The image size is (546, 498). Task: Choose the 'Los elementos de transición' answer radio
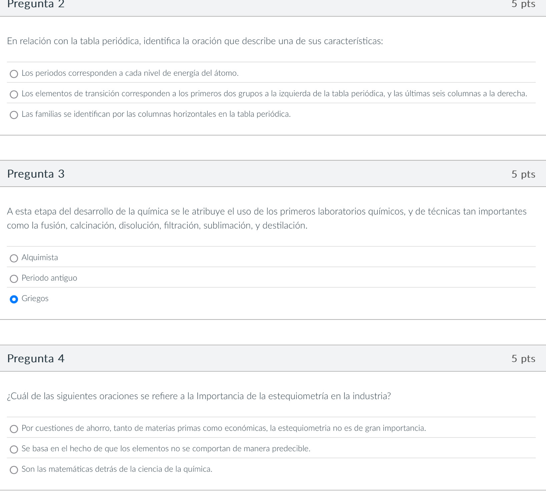(x=14, y=94)
